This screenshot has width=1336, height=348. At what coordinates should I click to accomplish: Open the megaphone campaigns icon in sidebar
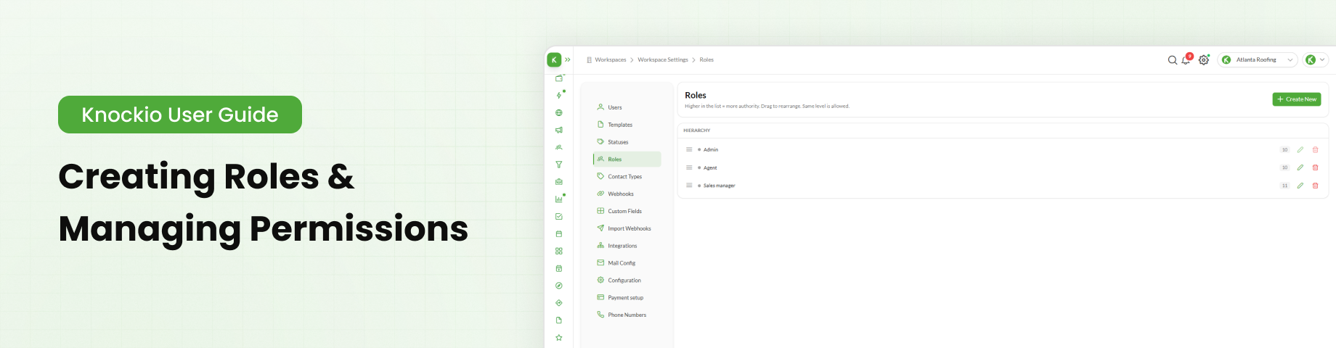(558, 130)
